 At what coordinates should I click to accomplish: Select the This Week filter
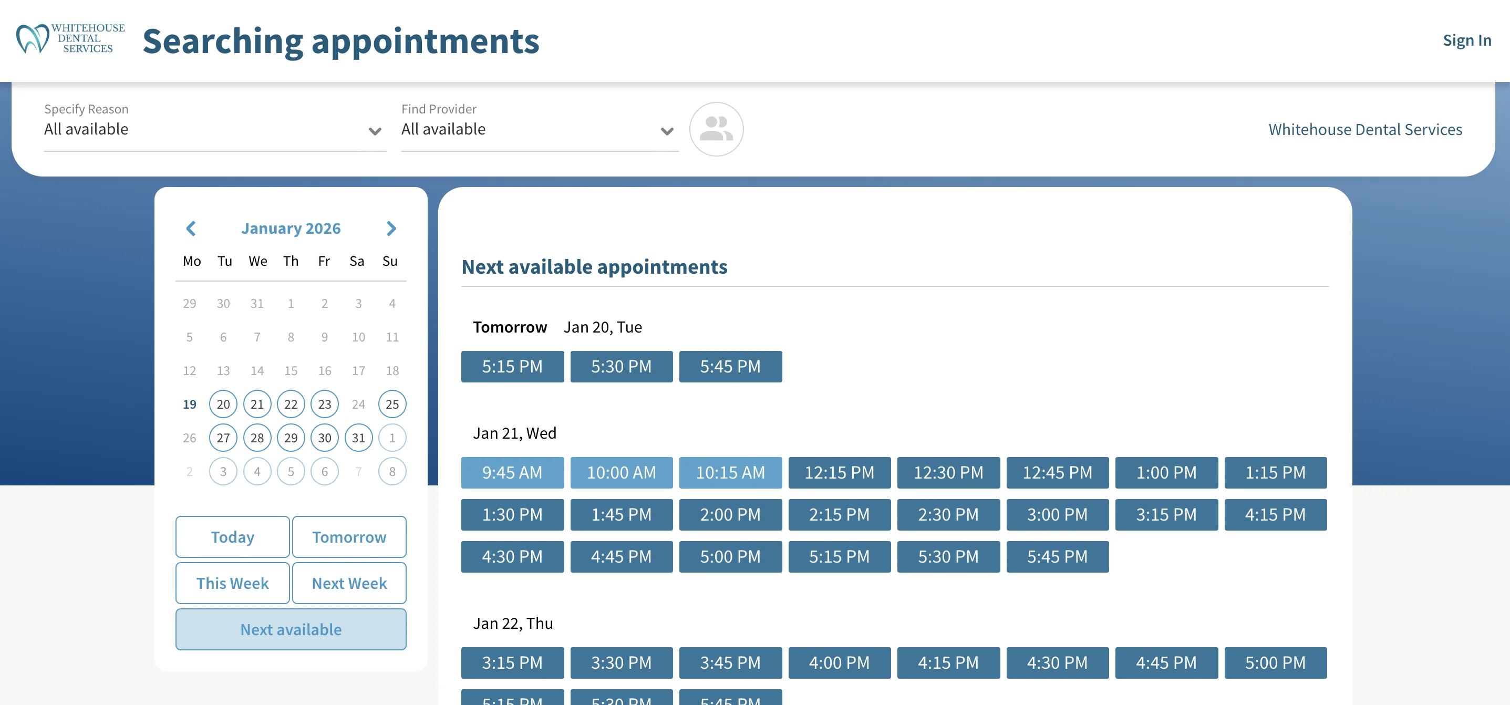click(232, 583)
